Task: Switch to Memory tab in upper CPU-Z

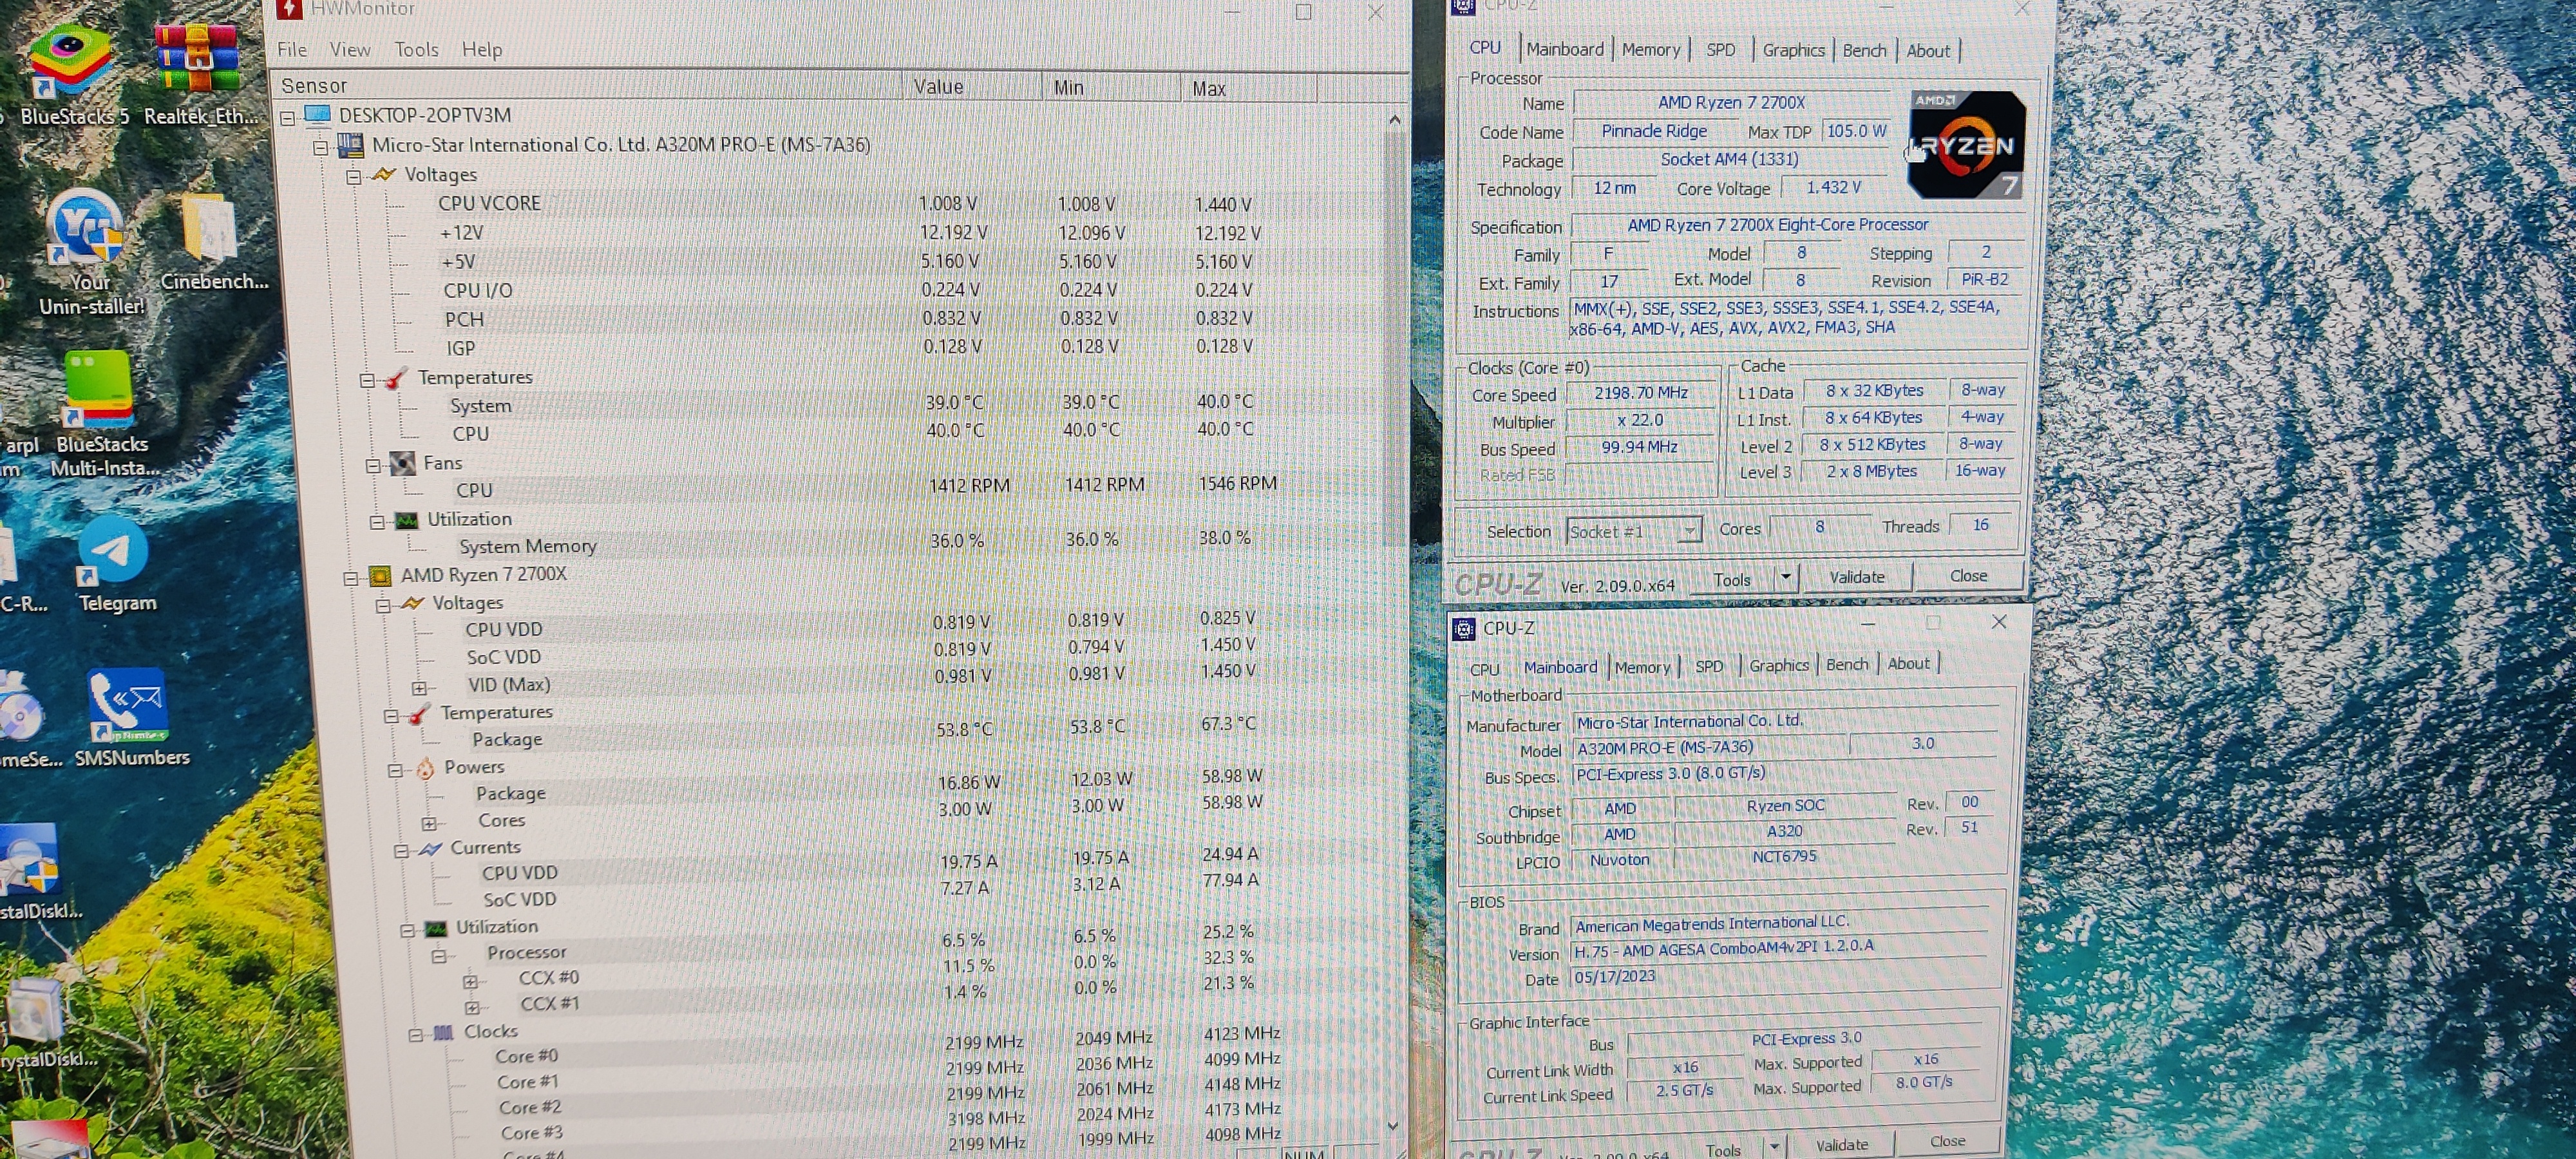Action: pyautogui.click(x=1651, y=49)
